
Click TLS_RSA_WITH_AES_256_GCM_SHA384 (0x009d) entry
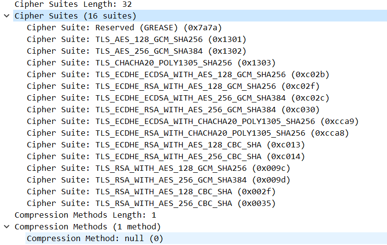158,180
